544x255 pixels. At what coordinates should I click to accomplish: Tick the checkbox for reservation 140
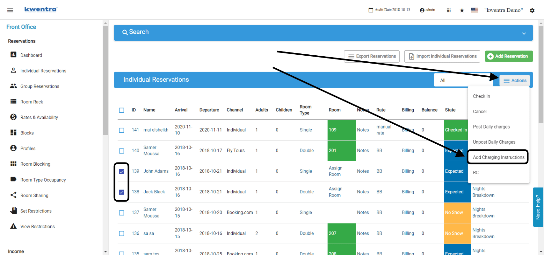tap(121, 151)
